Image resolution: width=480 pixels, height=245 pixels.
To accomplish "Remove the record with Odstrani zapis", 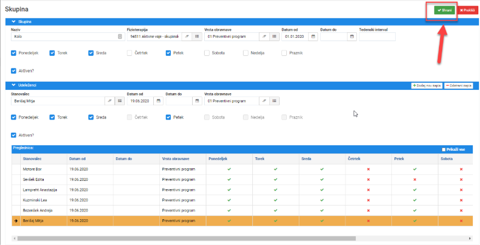I will click(x=459, y=86).
